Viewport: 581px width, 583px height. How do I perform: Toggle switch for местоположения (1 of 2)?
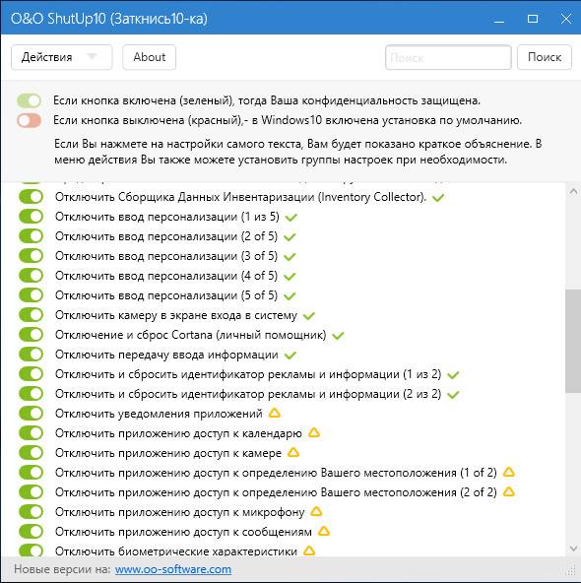click(x=31, y=473)
